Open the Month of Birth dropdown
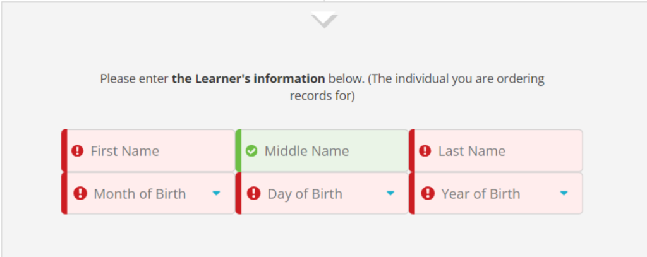The image size is (647, 257). click(x=148, y=194)
